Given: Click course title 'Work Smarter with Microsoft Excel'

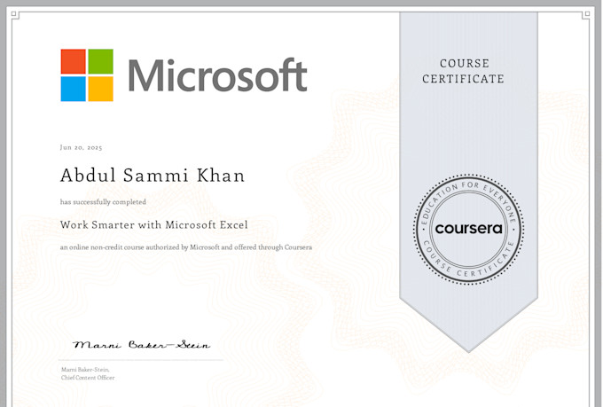Looking at the screenshot, I should 153,224.
